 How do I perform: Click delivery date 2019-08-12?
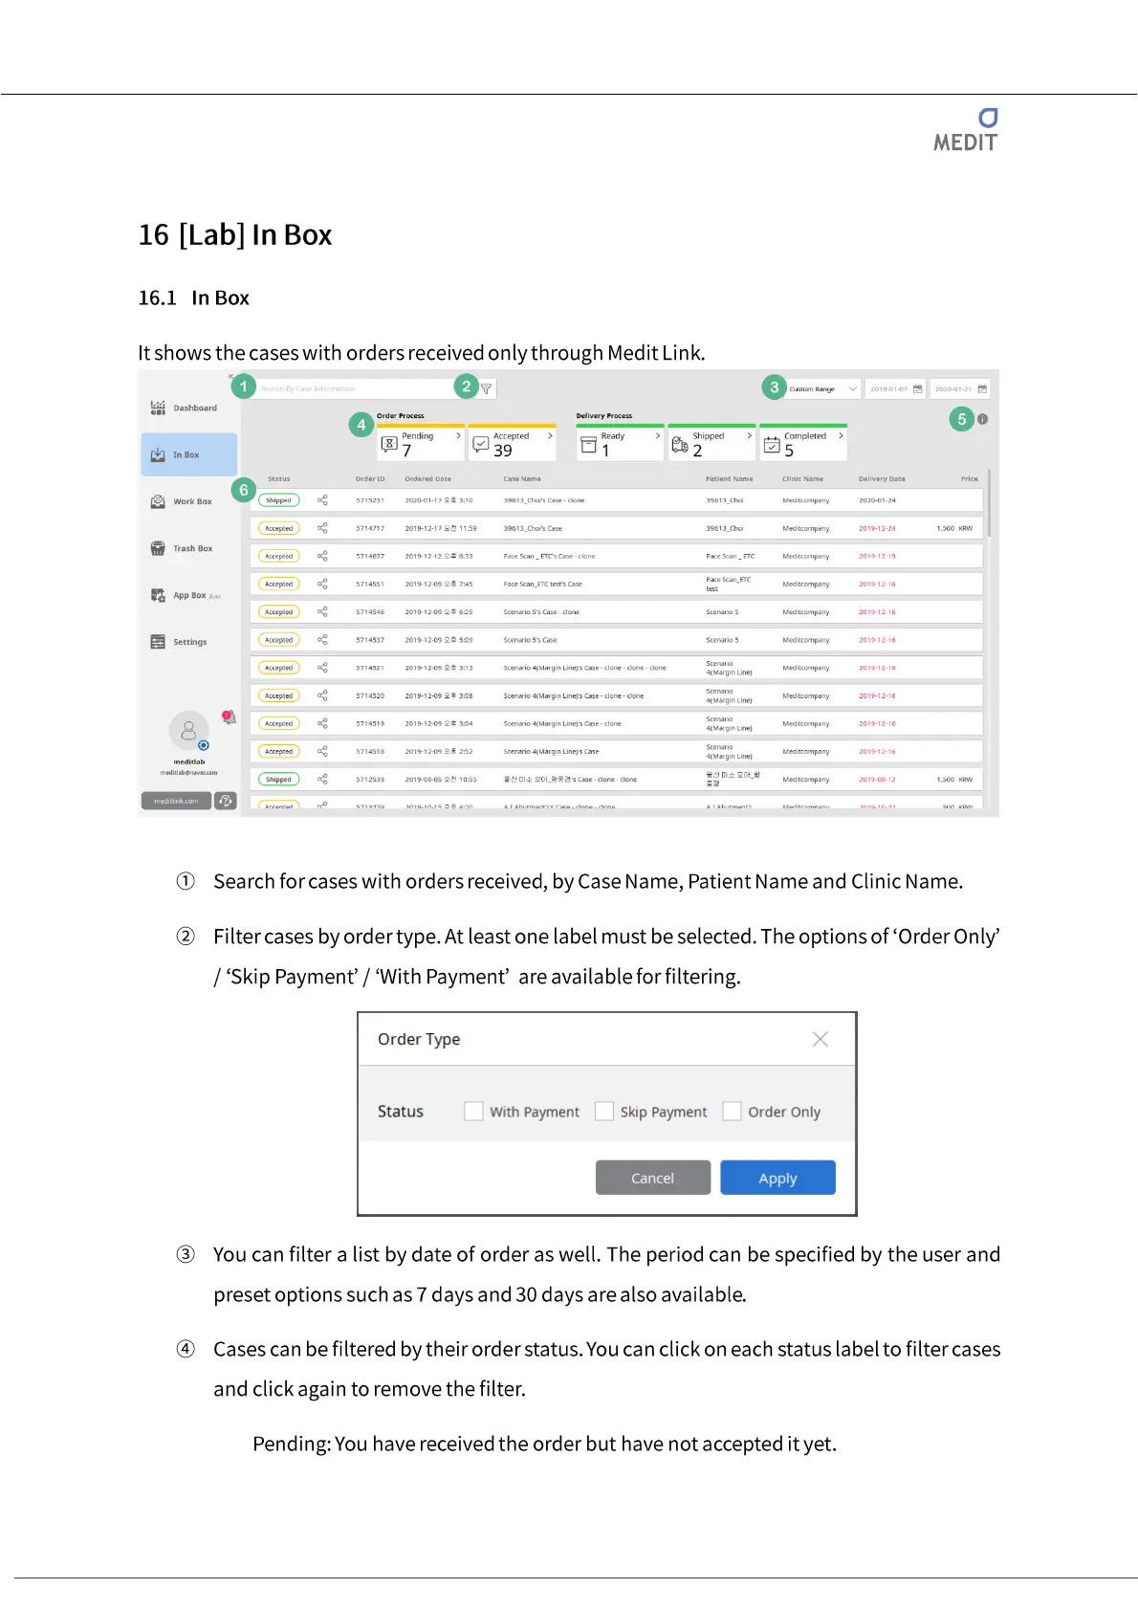(x=877, y=780)
